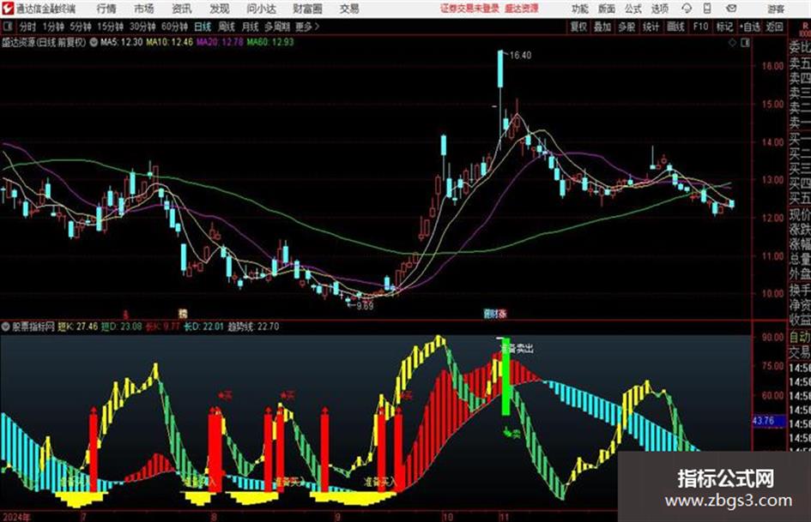Screen dimensions: 811x522
Task: Switch to the 1分钟 period tab
Action: 52,27
